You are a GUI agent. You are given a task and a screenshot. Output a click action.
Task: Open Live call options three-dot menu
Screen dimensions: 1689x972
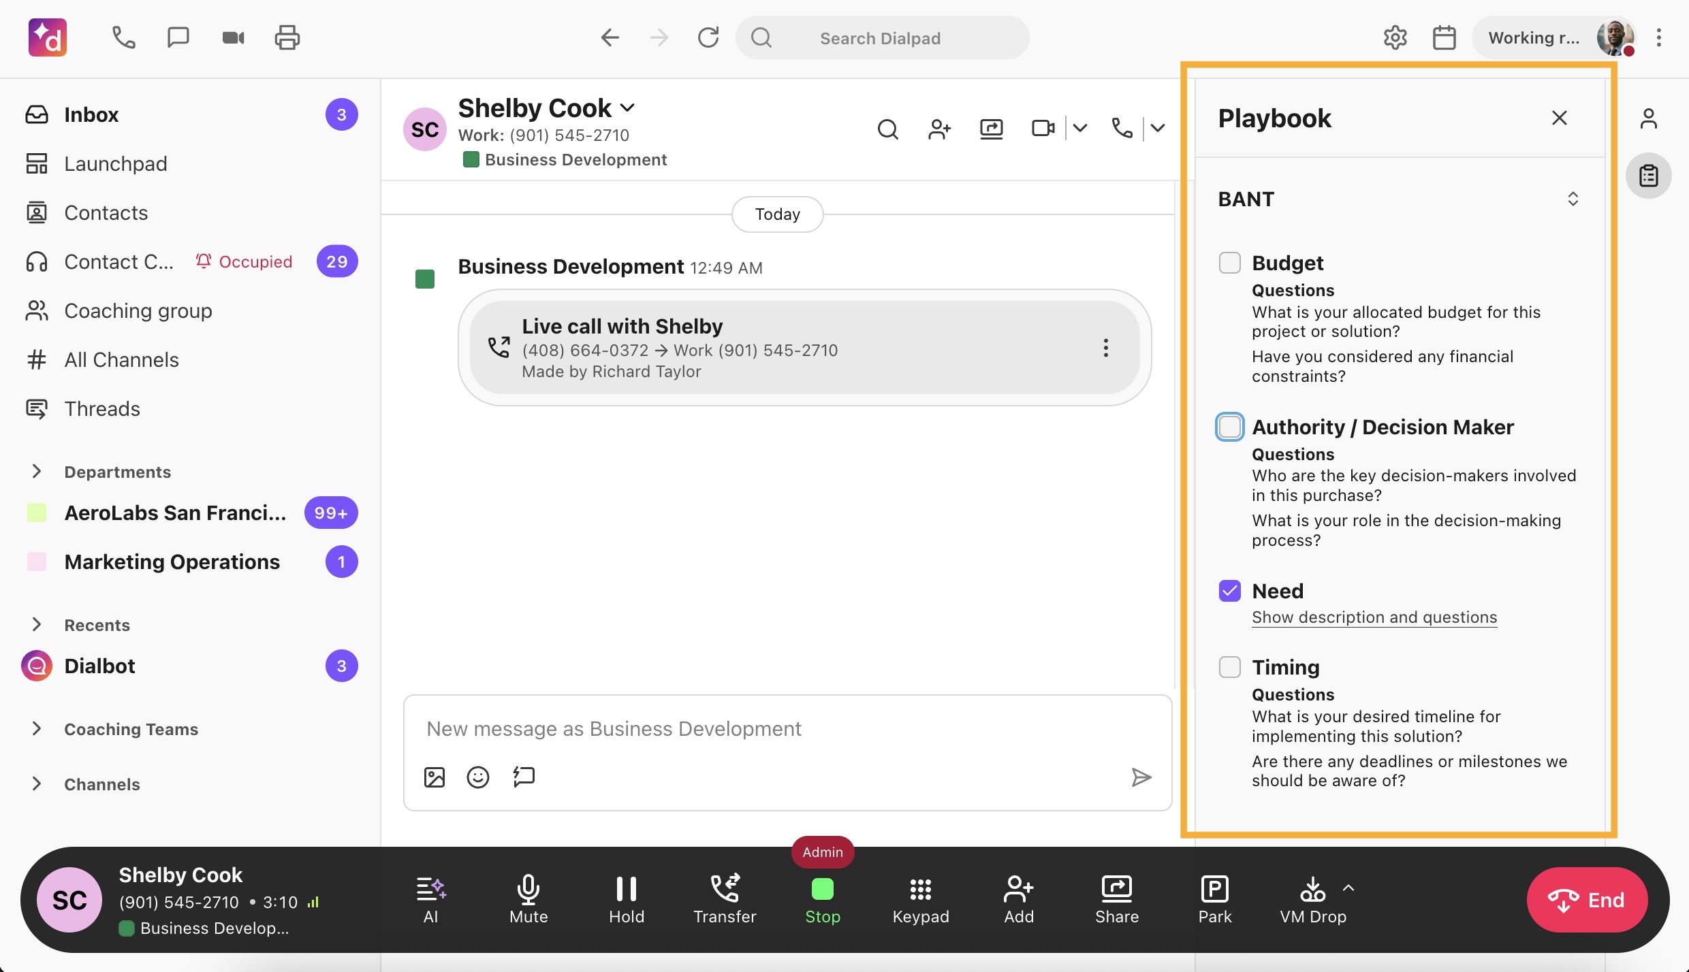pyautogui.click(x=1105, y=348)
